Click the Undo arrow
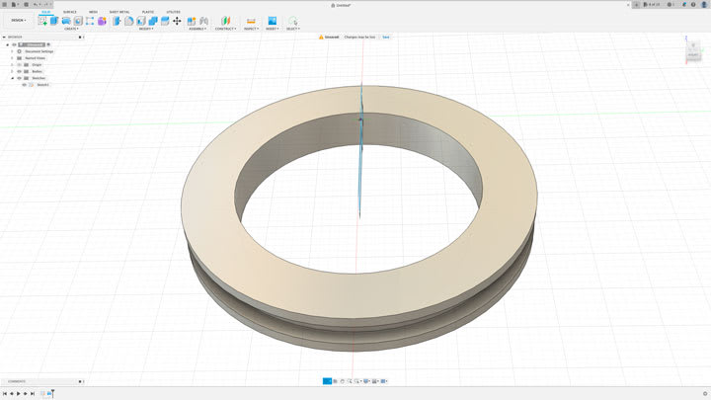 (x=36, y=5)
